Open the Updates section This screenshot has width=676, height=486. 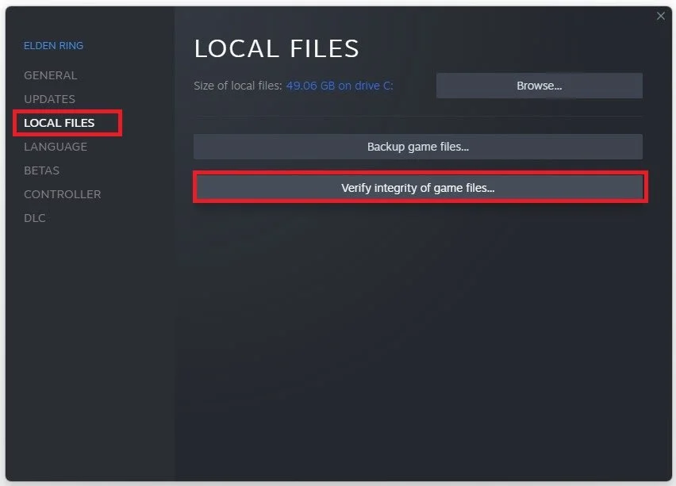[49, 99]
